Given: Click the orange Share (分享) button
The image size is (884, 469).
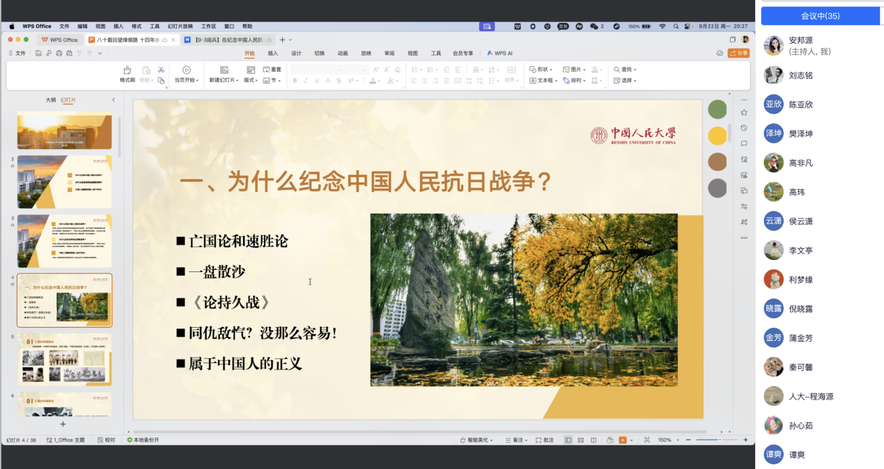Looking at the screenshot, I should 738,53.
